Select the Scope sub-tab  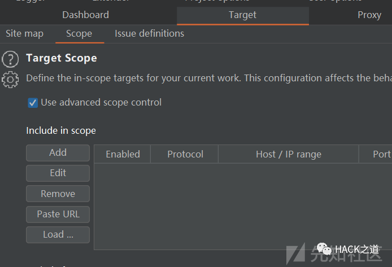pyautogui.click(x=79, y=34)
